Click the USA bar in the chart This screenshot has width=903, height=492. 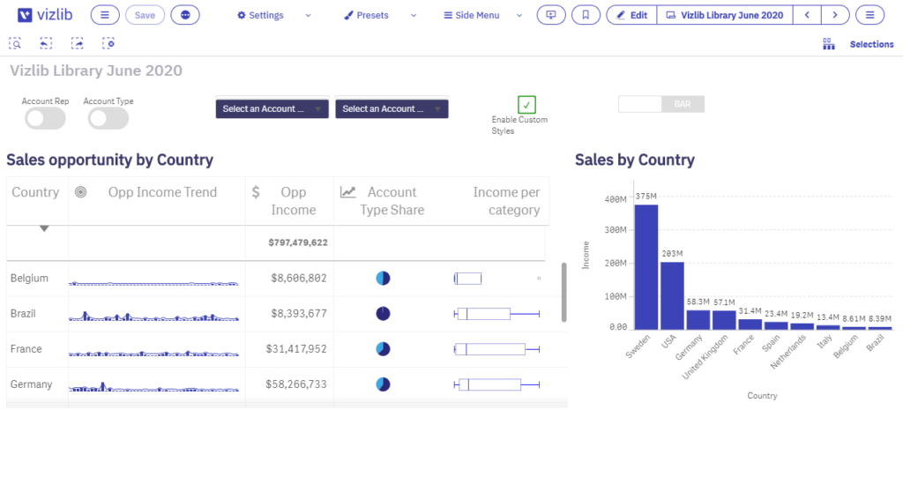(x=672, y=295)
